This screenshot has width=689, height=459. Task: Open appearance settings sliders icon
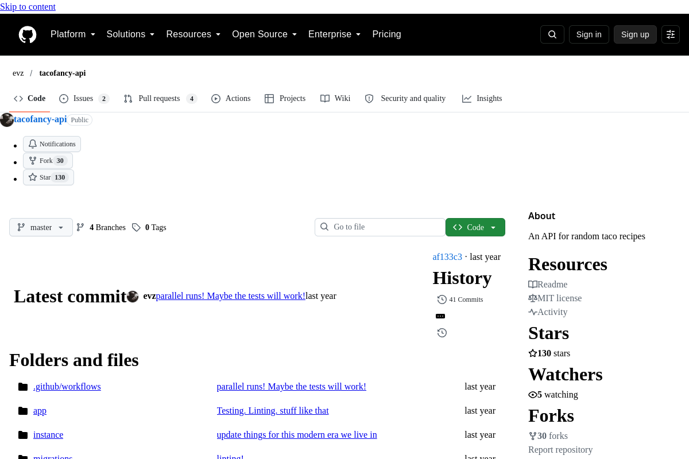coord(671,34)
